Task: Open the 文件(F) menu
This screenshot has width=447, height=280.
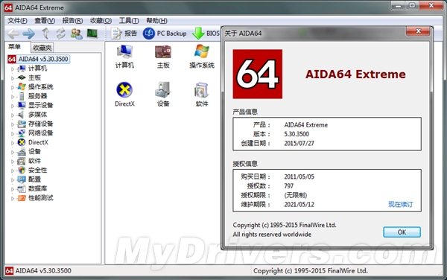Action: point(17,21)
